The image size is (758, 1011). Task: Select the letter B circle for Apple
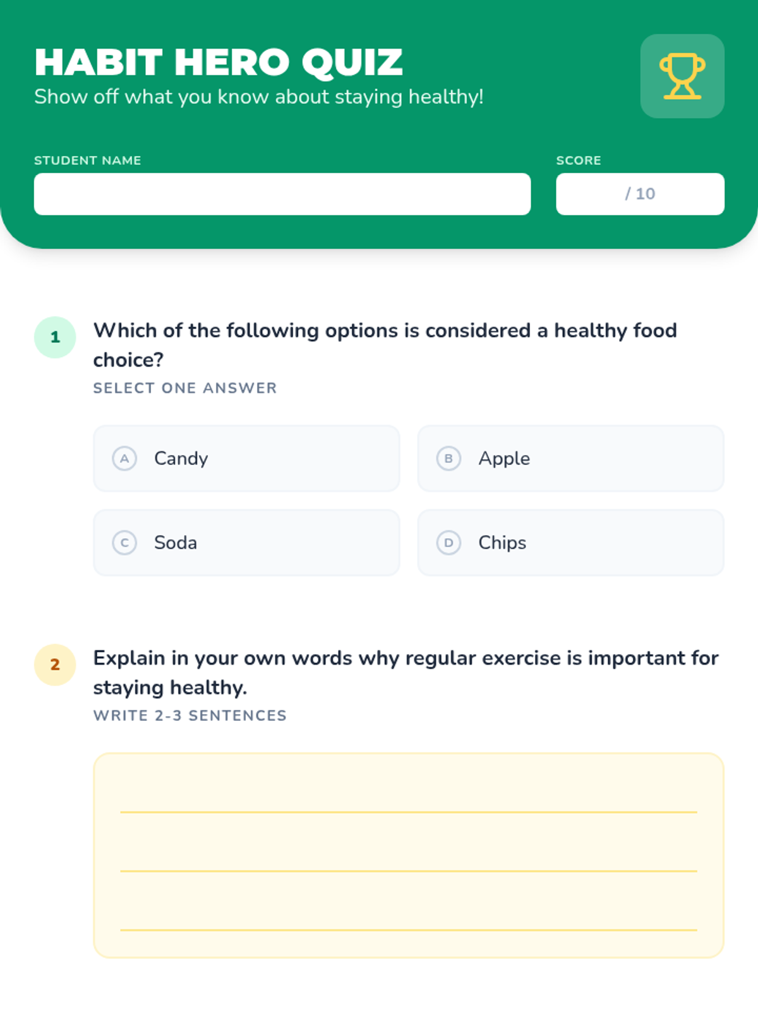[448, 458]
